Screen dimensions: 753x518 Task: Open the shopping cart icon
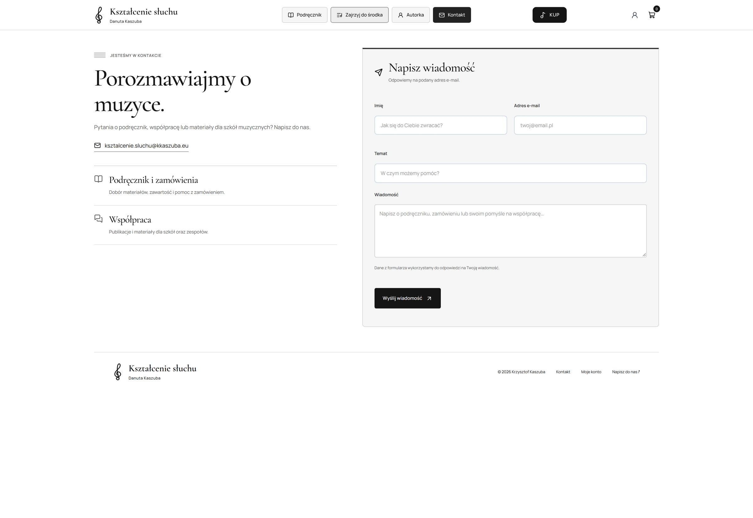(651, 15)
